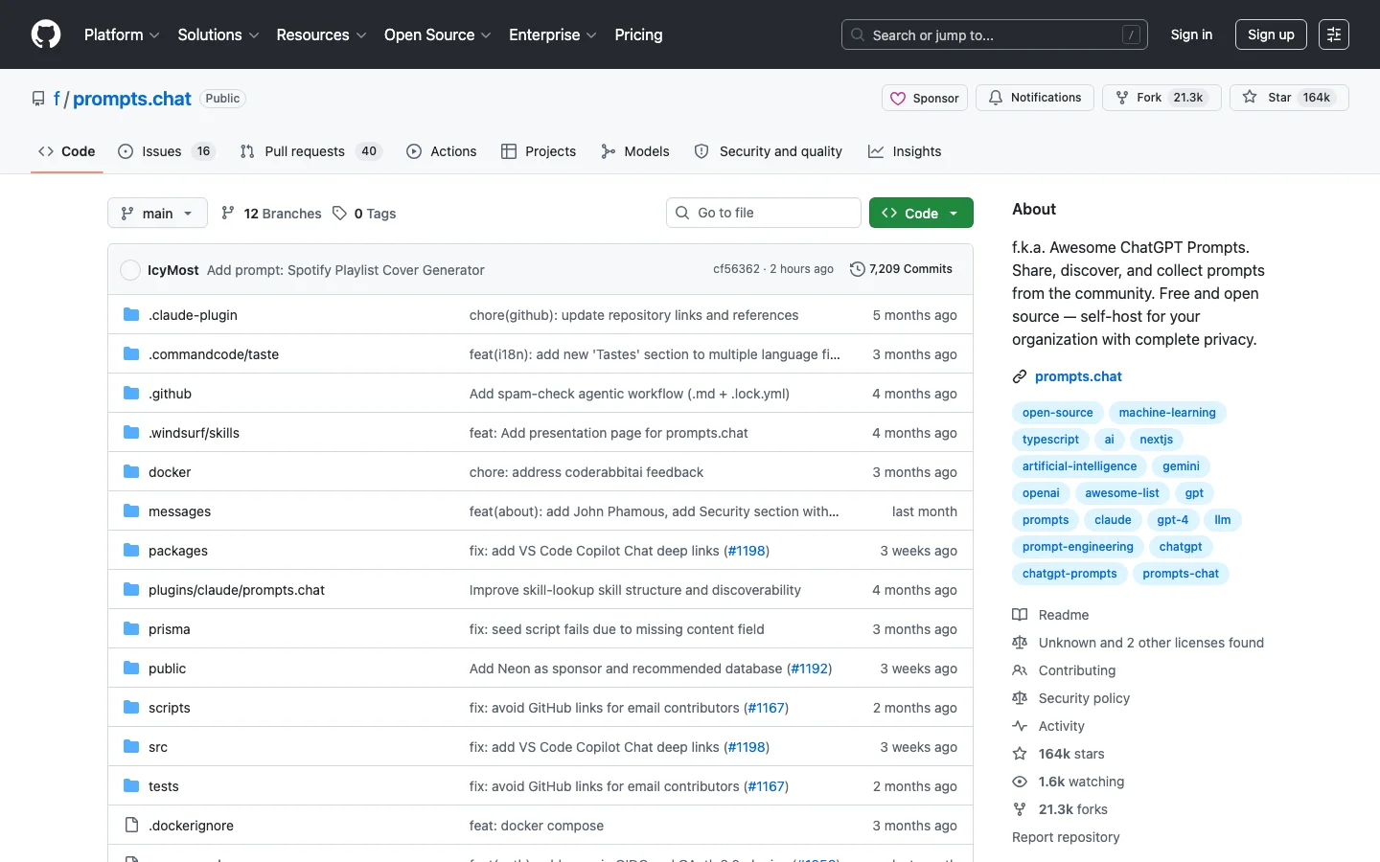Click the link icon beside prompts.chat
This screenshot has width=1380, height=862.
[1020, 377]
